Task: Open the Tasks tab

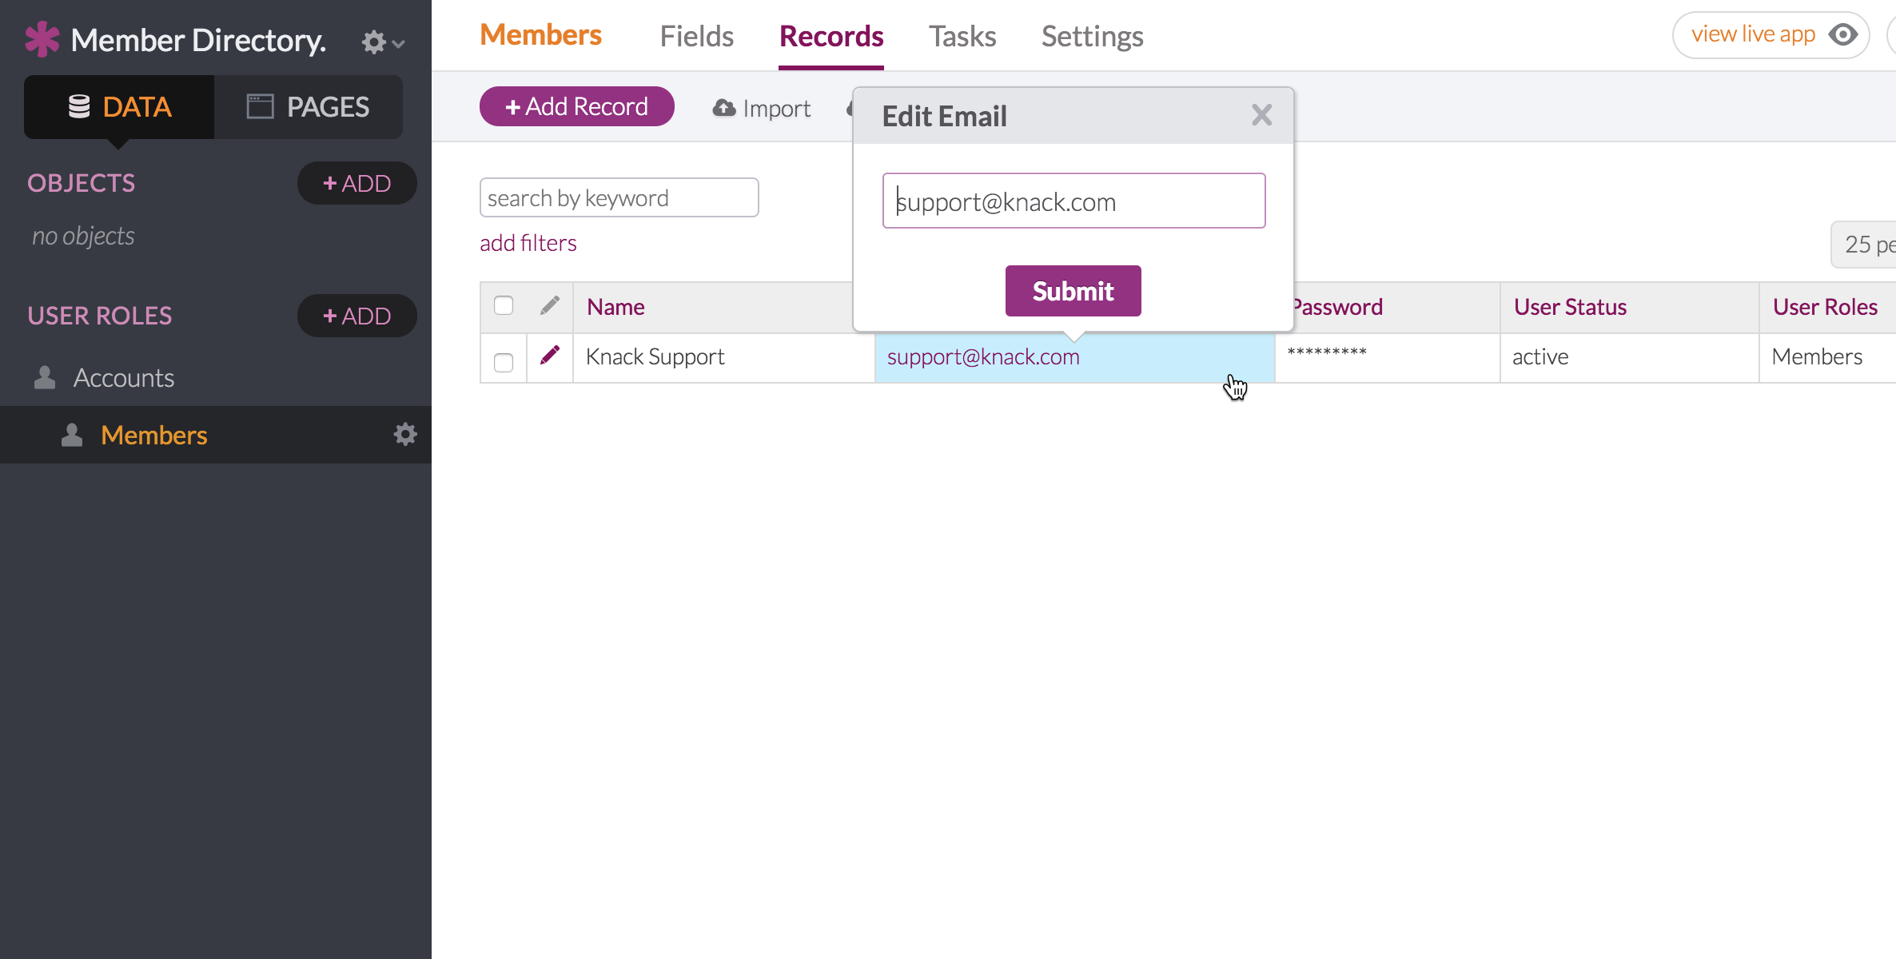Action: pyautogui.click(x=962, y=35)
